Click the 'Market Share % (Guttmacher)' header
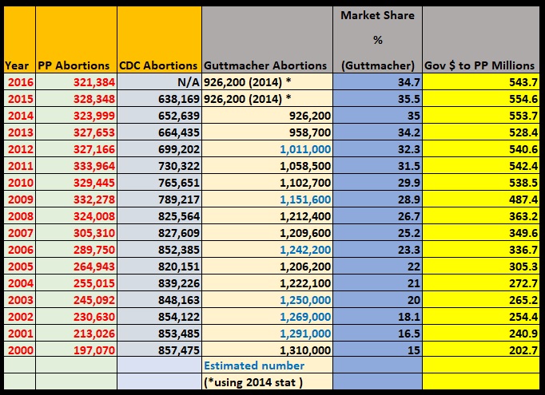This screenshot has height=395, width=545. pyautogui.click(x=377, y=40)
